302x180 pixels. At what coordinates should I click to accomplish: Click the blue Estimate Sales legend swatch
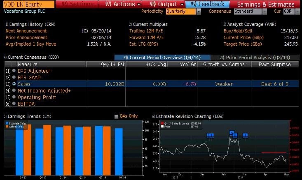click(x=7, y=124)
